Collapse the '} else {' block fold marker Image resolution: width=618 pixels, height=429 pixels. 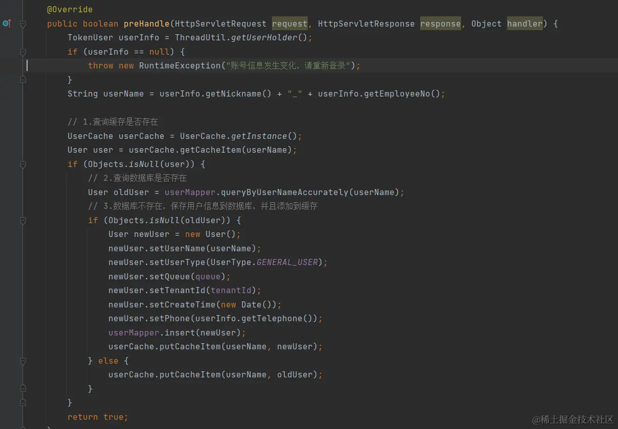[x=22, y=361]
